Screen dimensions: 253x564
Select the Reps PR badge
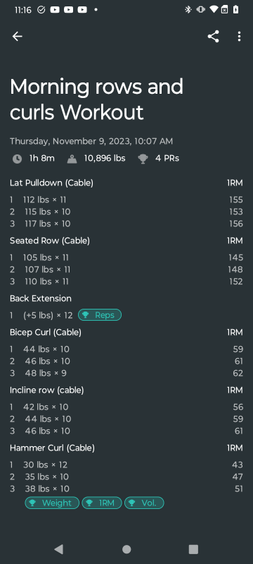point(100,315)
